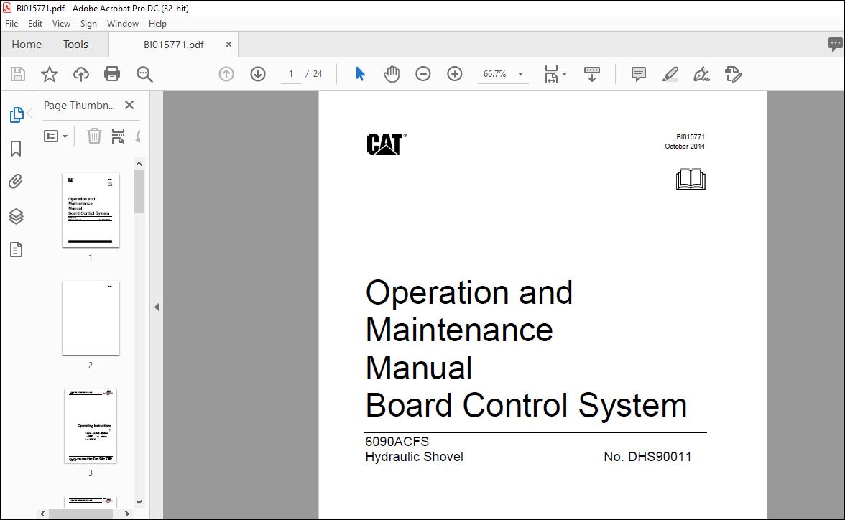Screen dimensions: 845x520
Task: Click the upload to cloud icon
Action: point(80,74)
